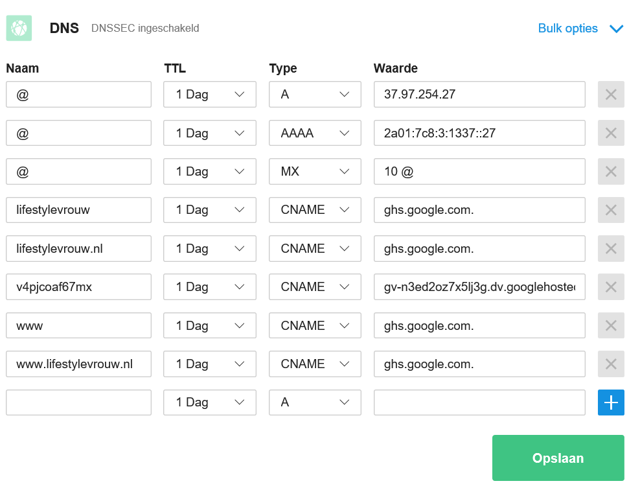Open CNAME type dropdown for v4pjcoaf67mx row
This screenshot has height=490, width=640.
[x=315, y=286]
